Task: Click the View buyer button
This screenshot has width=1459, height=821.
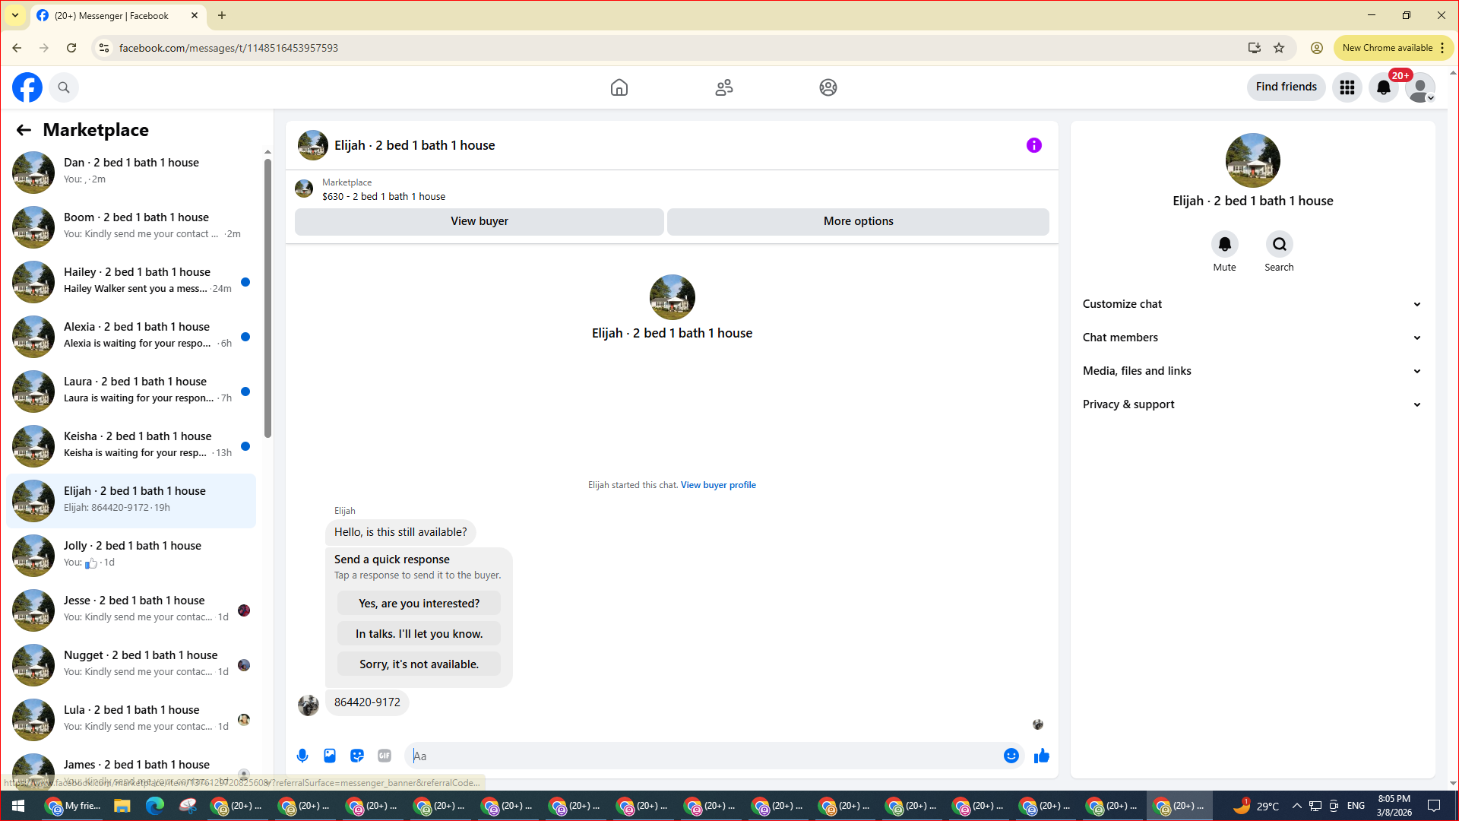Action: [479, 221]
